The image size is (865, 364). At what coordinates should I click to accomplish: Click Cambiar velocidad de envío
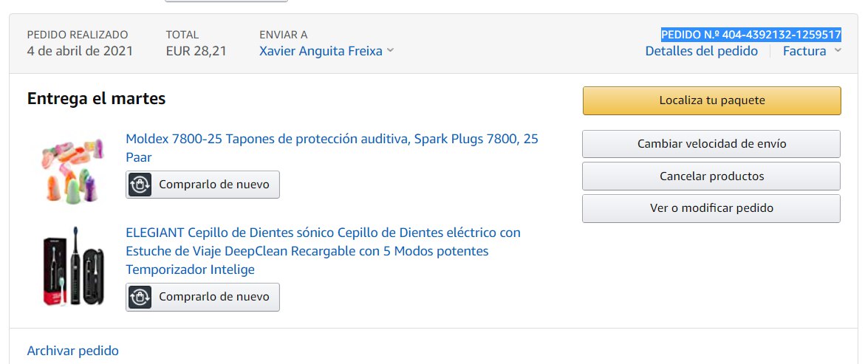711,144
